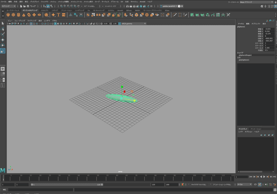Open the sRGB gamma view transform dropdown

(134, 24)
